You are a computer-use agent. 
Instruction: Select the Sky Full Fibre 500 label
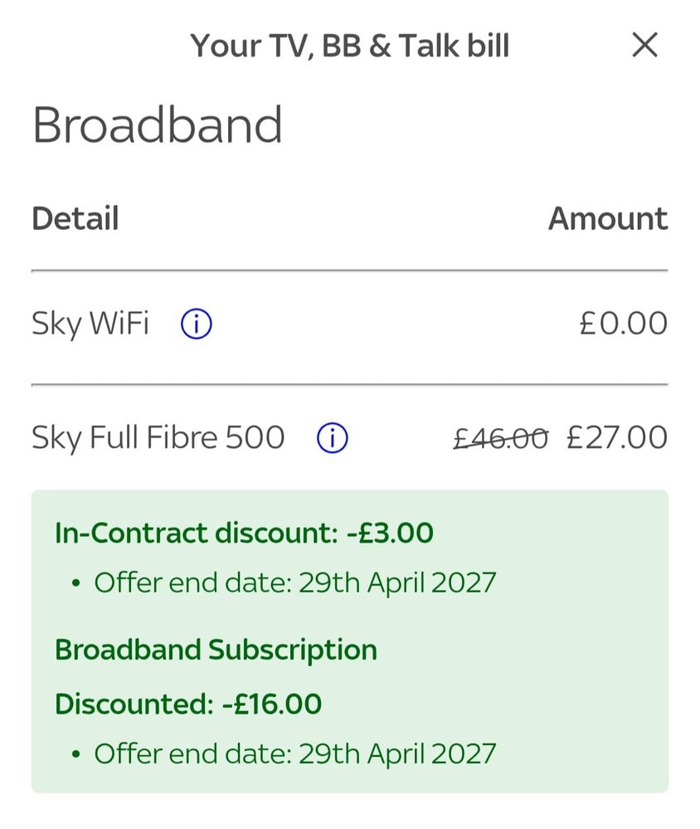(x=158, y=437)
